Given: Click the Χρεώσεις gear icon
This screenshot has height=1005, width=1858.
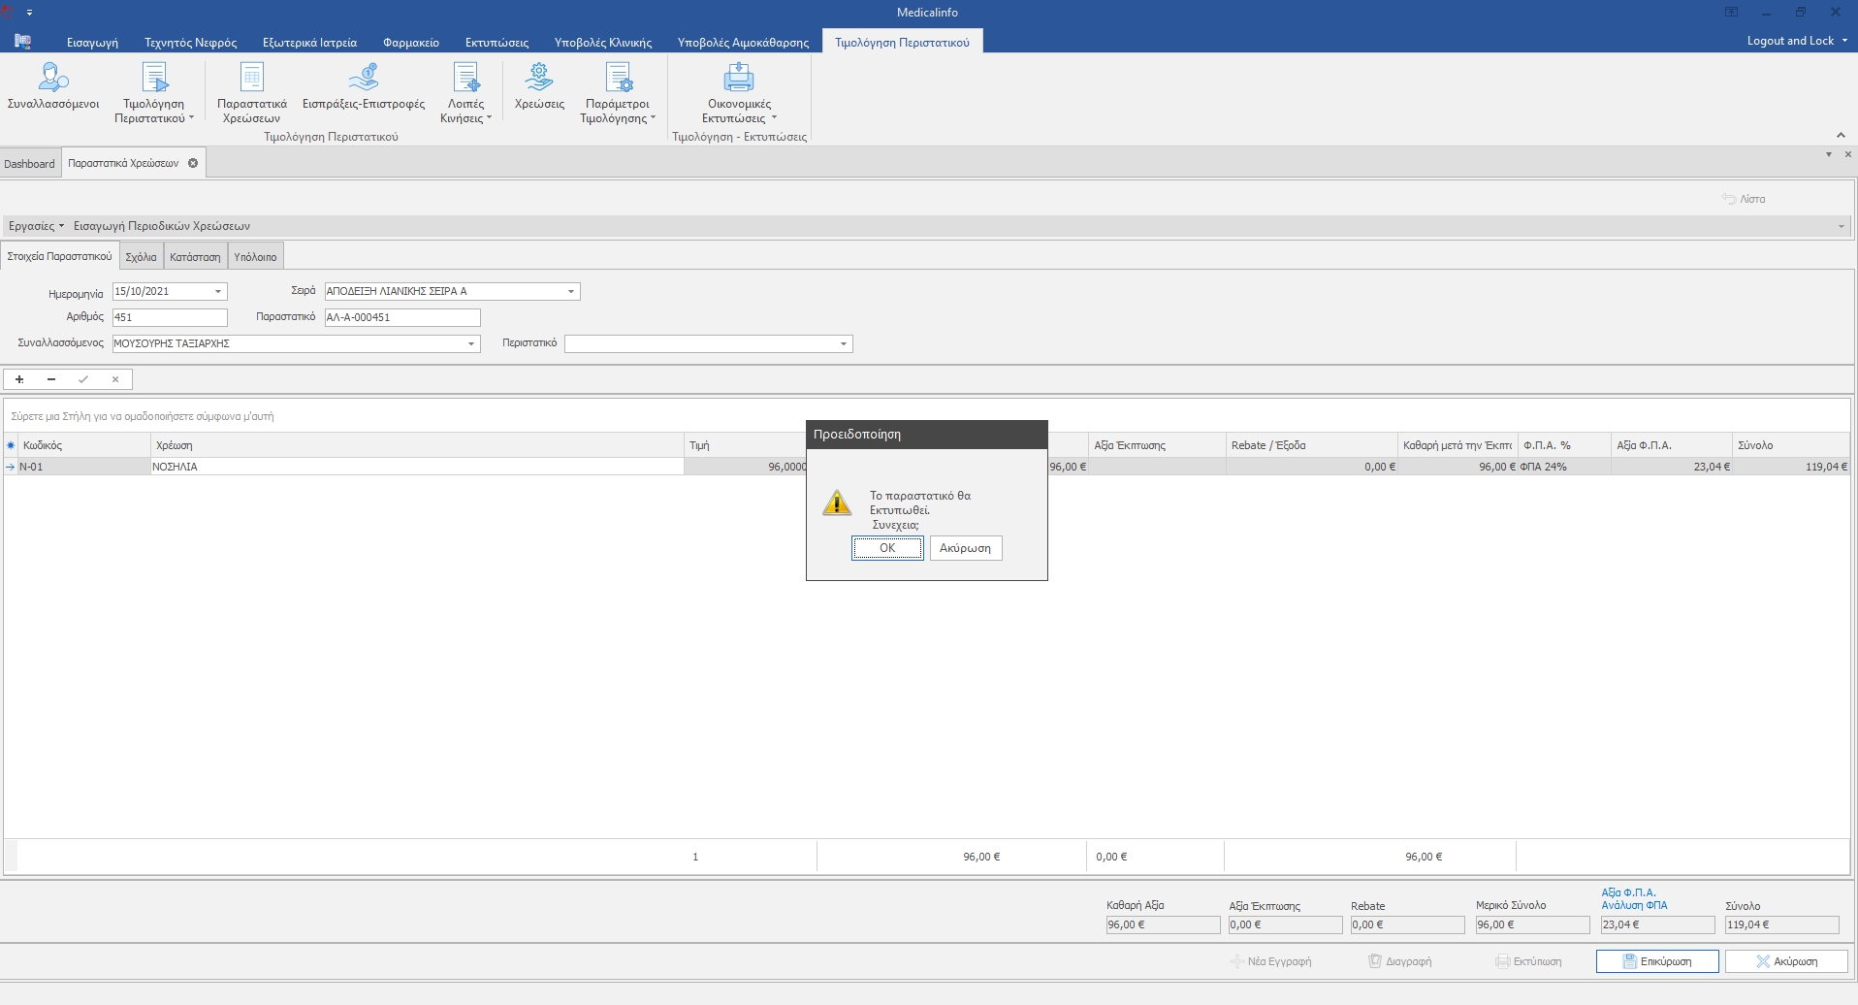Looking at the screenshot, I should coord(539,78).
